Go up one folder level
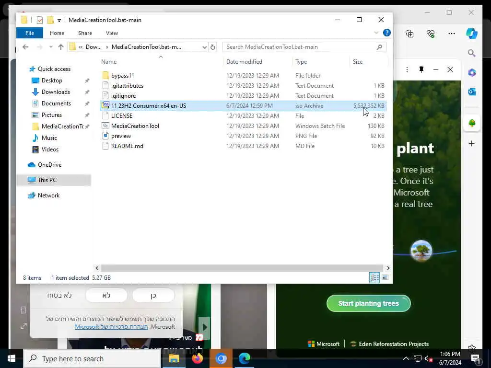 (61, 47)
